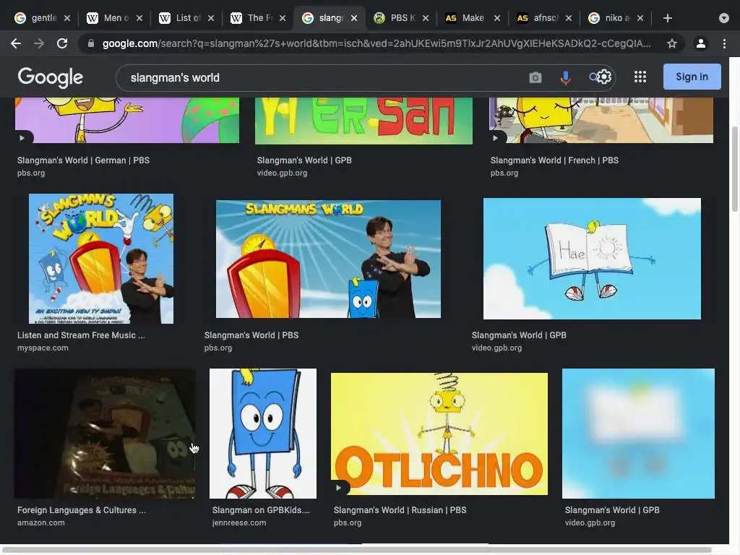
Task: Open a new tab with plus
Action: pos(667,18)
